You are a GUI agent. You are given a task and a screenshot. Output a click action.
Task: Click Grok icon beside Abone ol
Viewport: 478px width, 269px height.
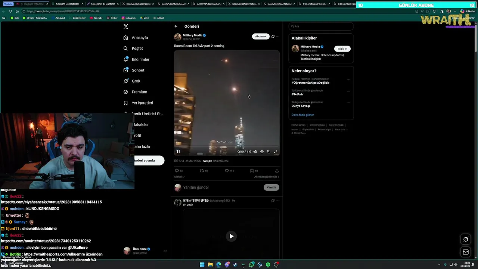[x=273, y=37]
